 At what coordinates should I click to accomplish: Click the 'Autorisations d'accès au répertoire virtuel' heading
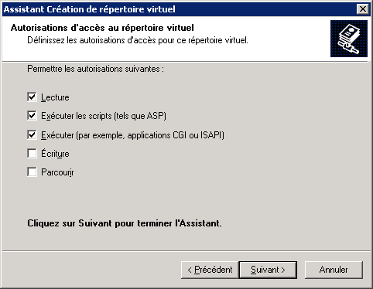tap(102, 28)
